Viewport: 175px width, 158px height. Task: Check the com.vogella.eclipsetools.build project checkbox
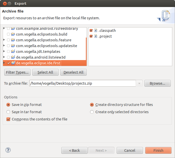pyautogui.click(x=8, y=34)
